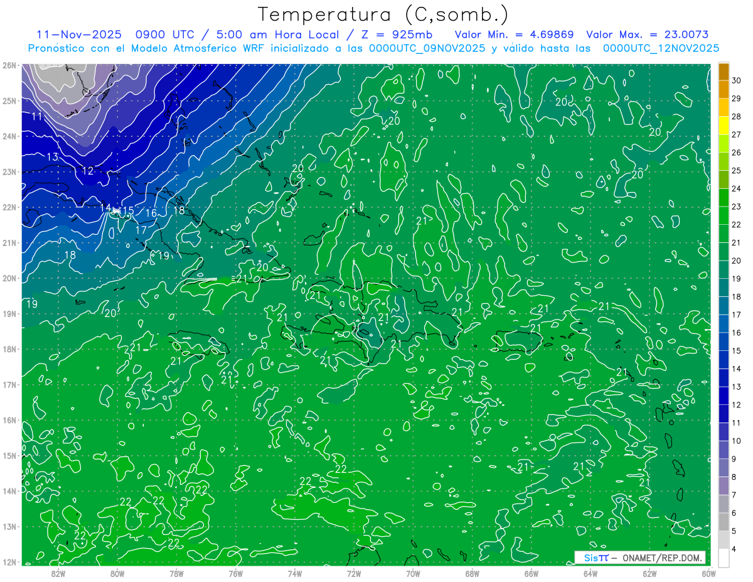Screen dimensions: 753x582
Task: Click latitude axis label "12N"
Action: coord(9,562)
